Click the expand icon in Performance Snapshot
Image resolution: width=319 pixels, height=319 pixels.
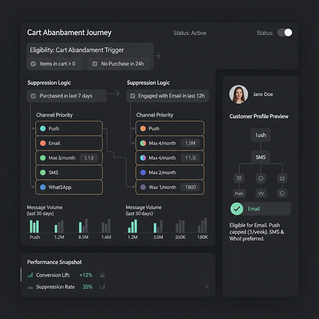[206, 287]
